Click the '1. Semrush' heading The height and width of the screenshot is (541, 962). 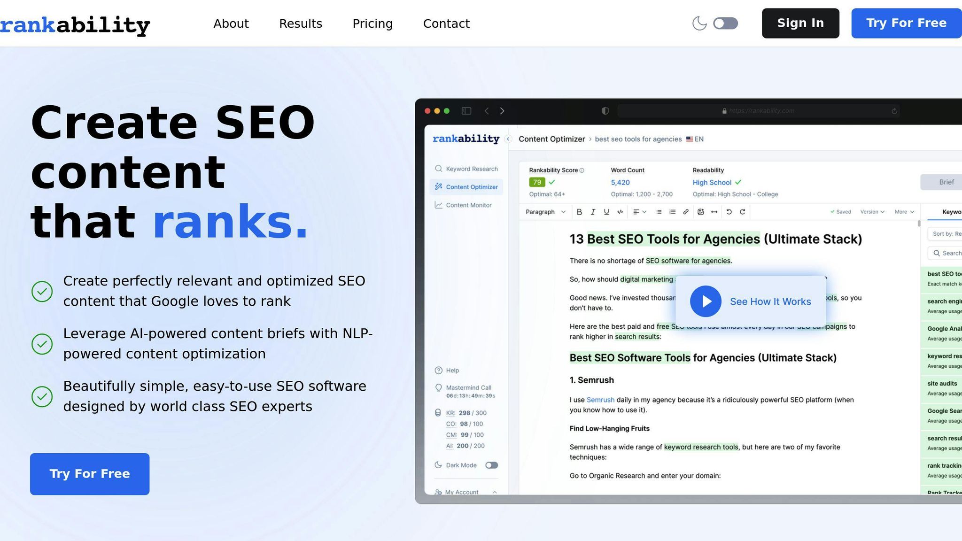591,380
